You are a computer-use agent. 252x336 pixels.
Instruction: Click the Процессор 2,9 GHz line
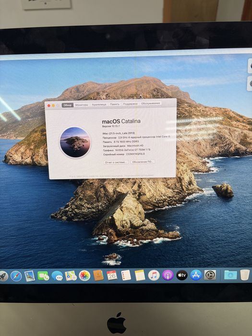[x=136, y=137]
